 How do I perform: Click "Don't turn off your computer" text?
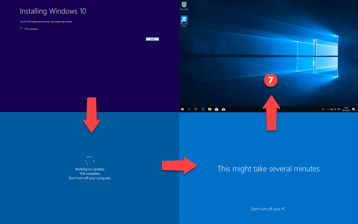89,178
